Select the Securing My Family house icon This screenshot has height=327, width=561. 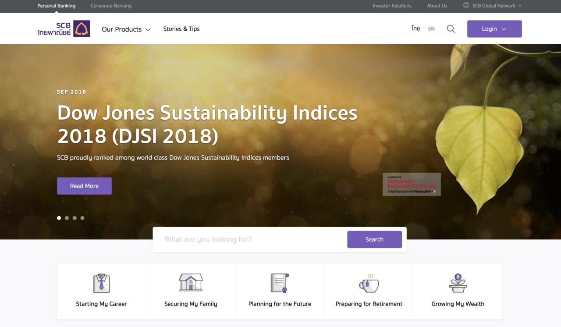[191, 283]
